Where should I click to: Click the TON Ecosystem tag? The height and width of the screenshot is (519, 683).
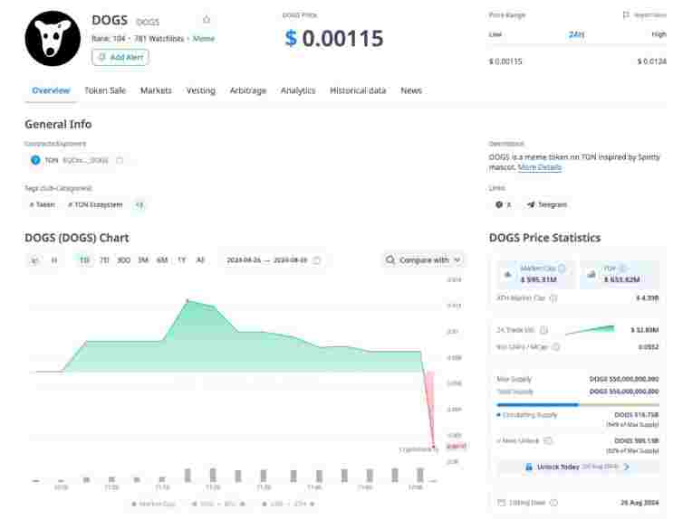(95, 204)
